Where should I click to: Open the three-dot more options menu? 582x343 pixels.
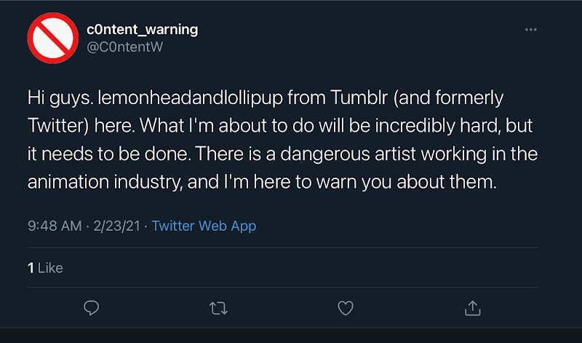pyautogui.click(x=531, y=30)
